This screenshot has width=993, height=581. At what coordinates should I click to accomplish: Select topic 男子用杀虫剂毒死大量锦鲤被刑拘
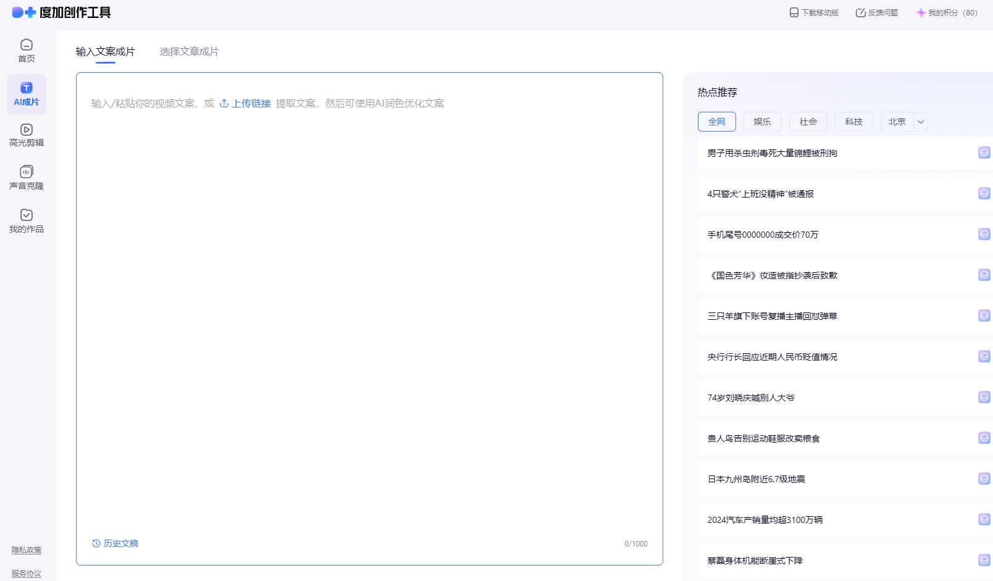[773, 153]
